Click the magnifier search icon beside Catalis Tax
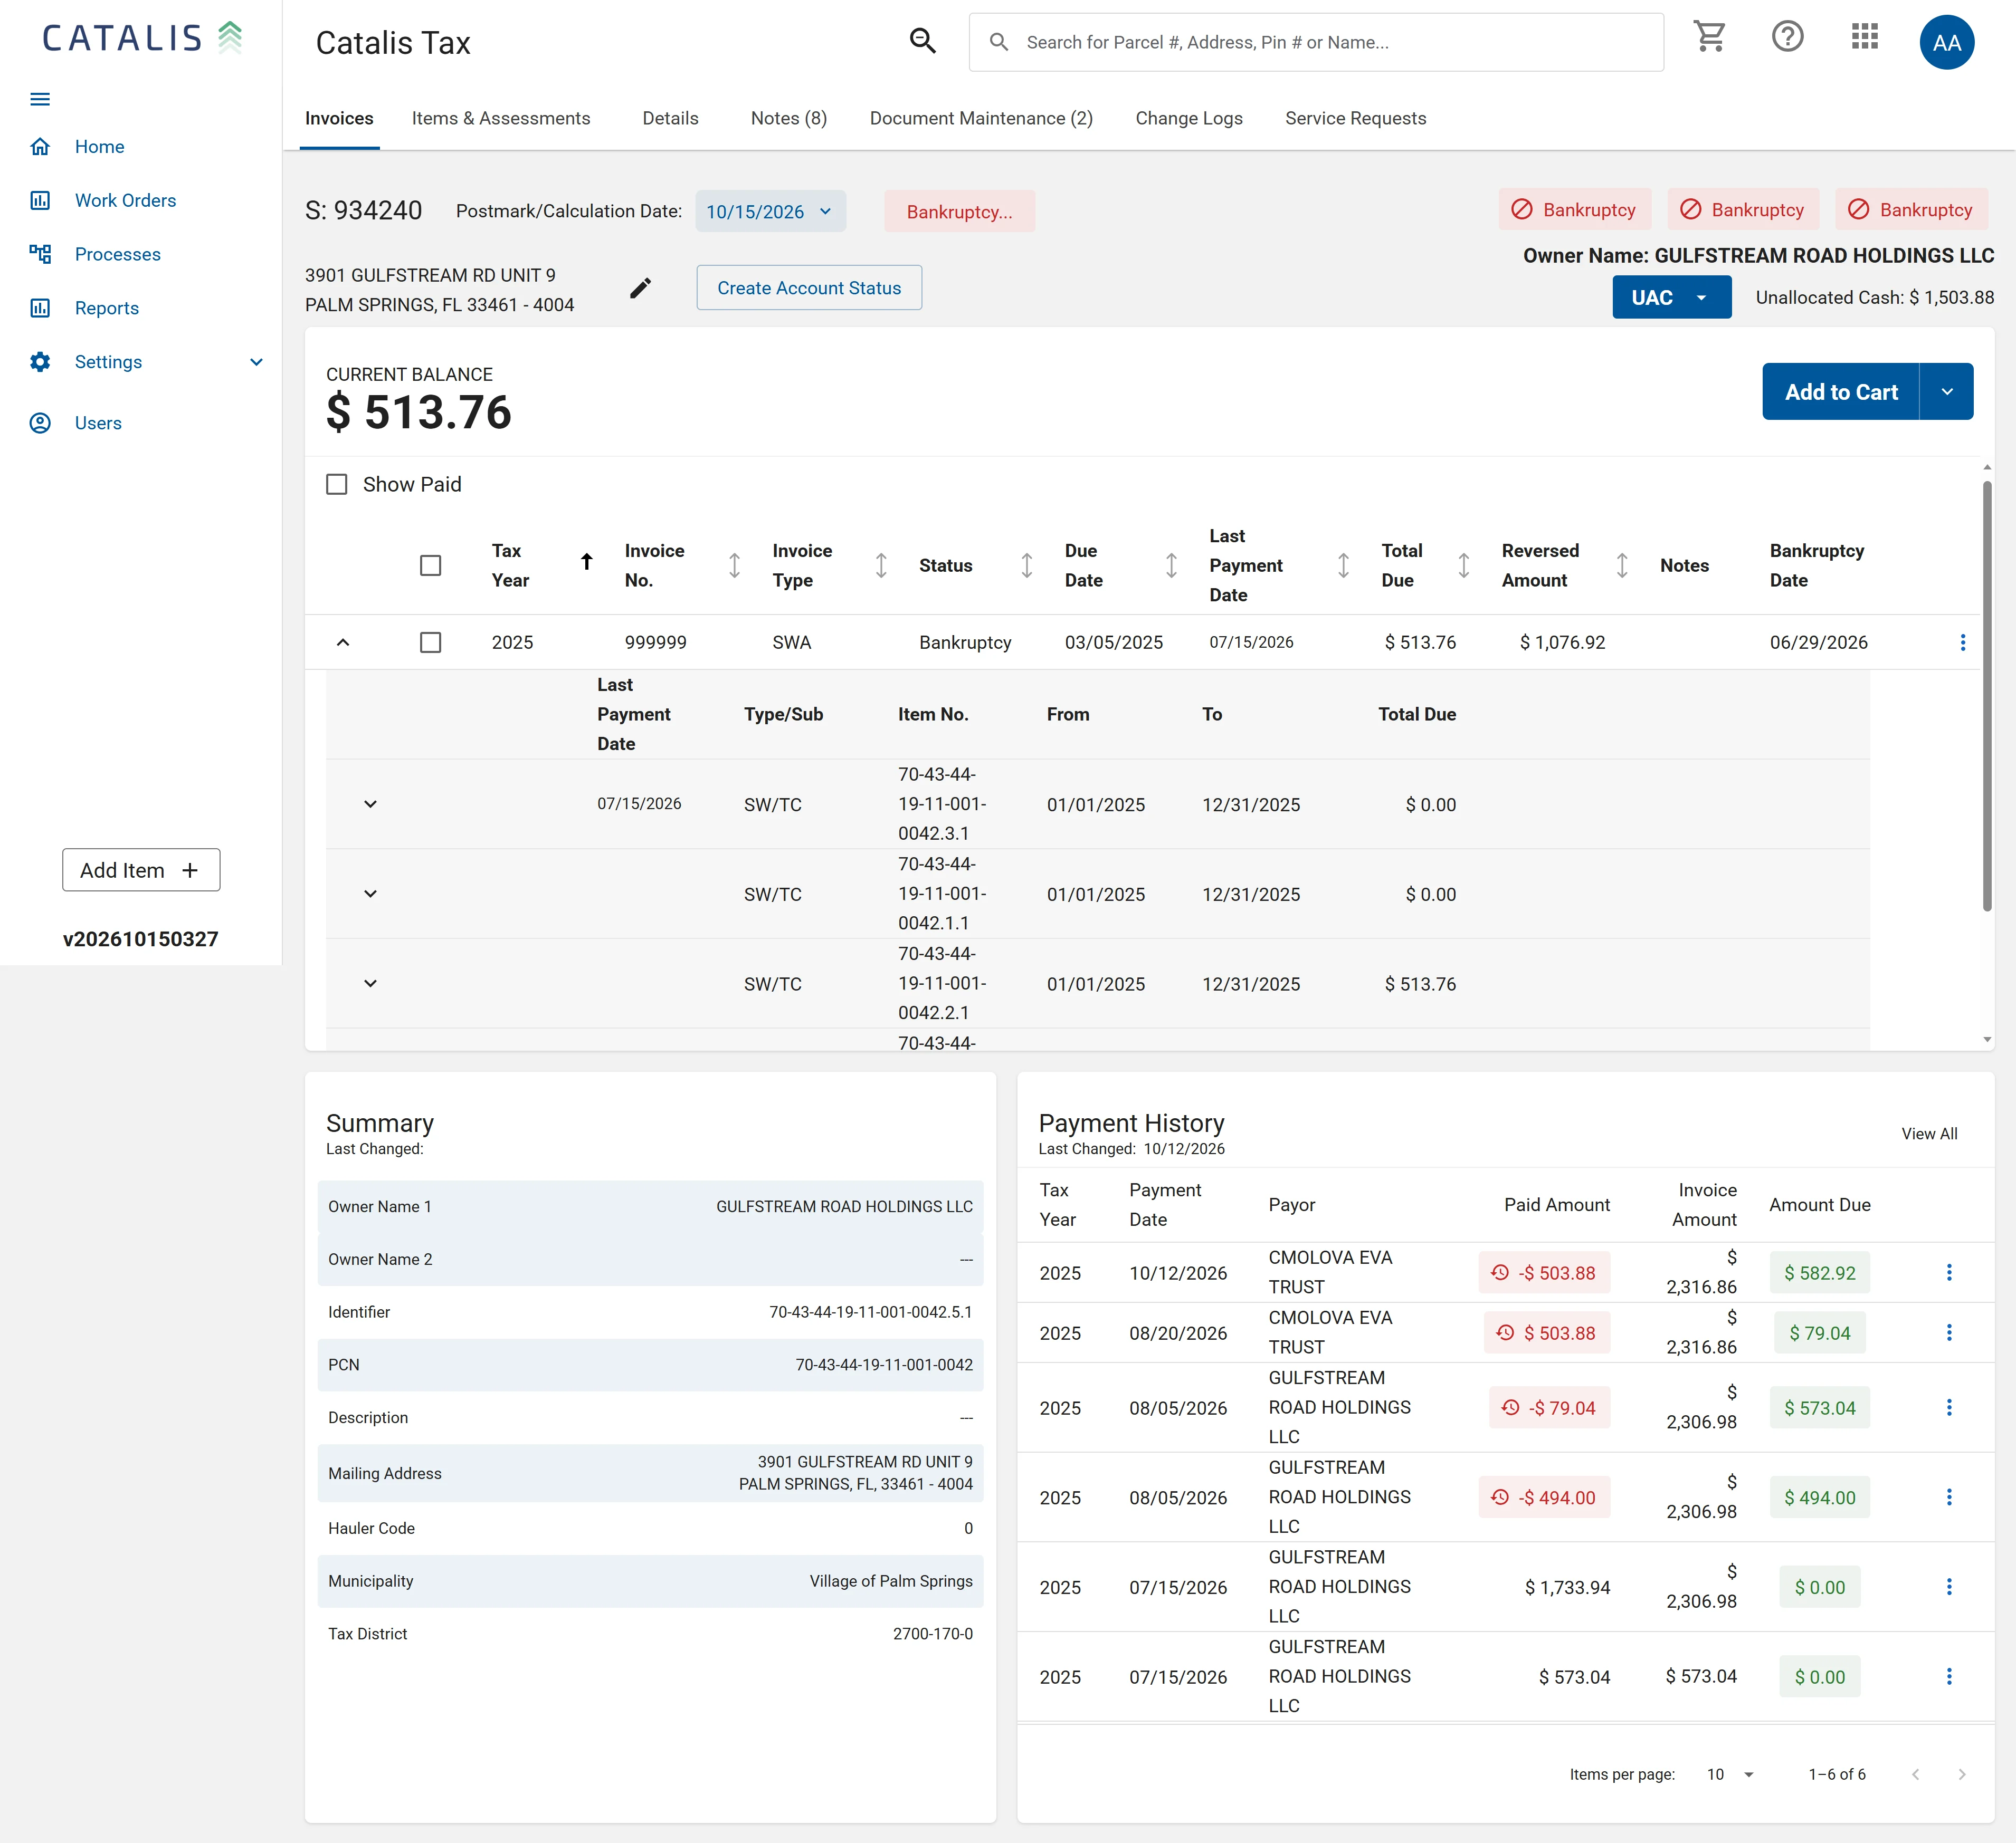This screenshot has height=1843, width=2016. 923,41
